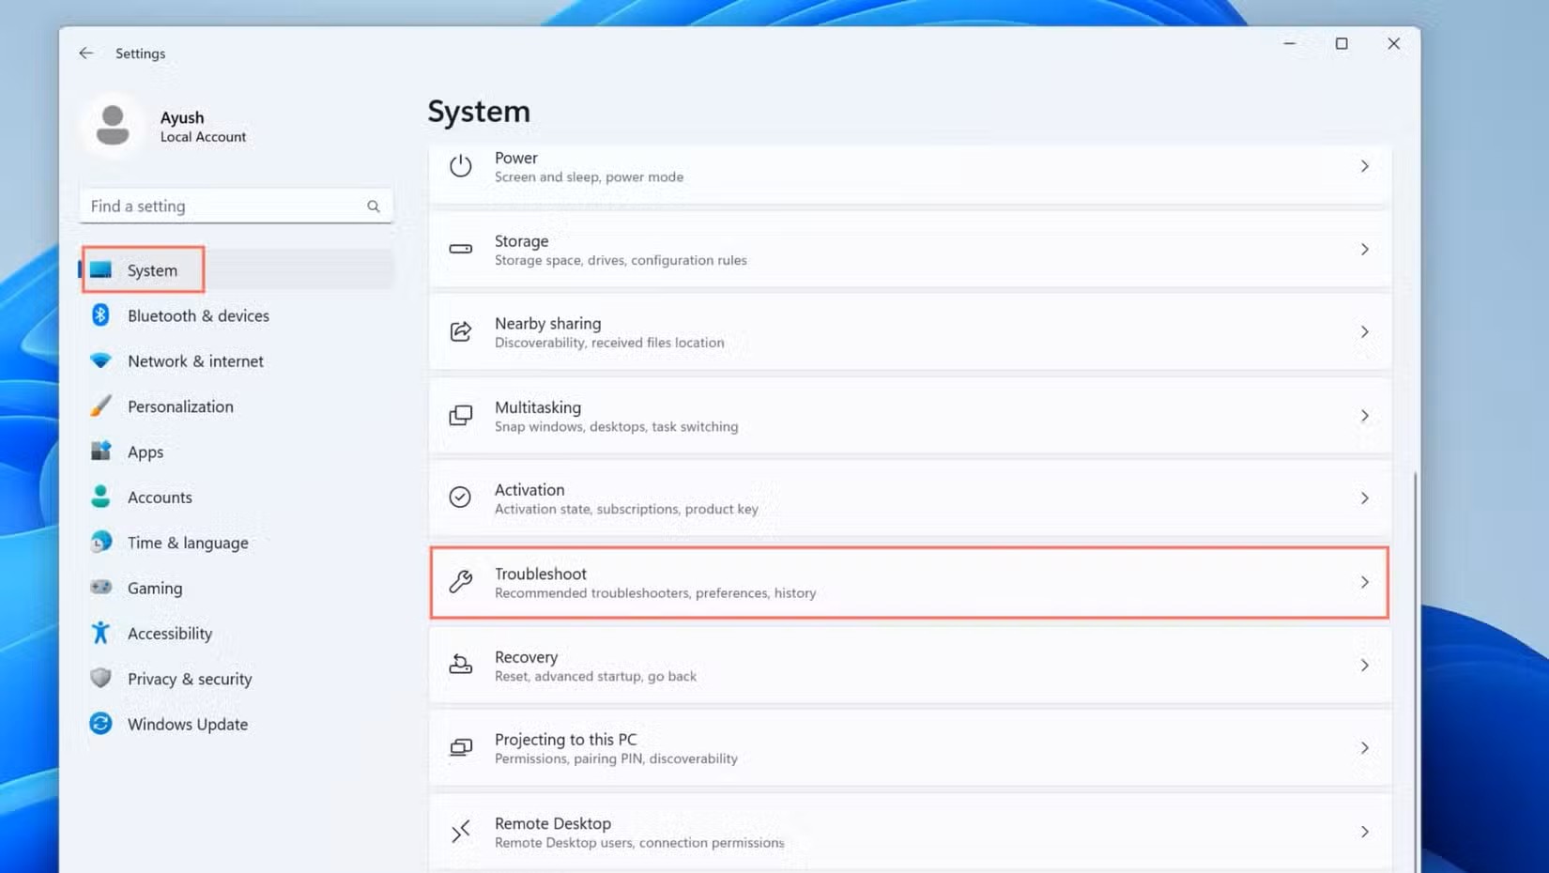This screenshot has height=873, width=1549.
Task: Expand the Storage settings row
Action: coord(1365,250)
